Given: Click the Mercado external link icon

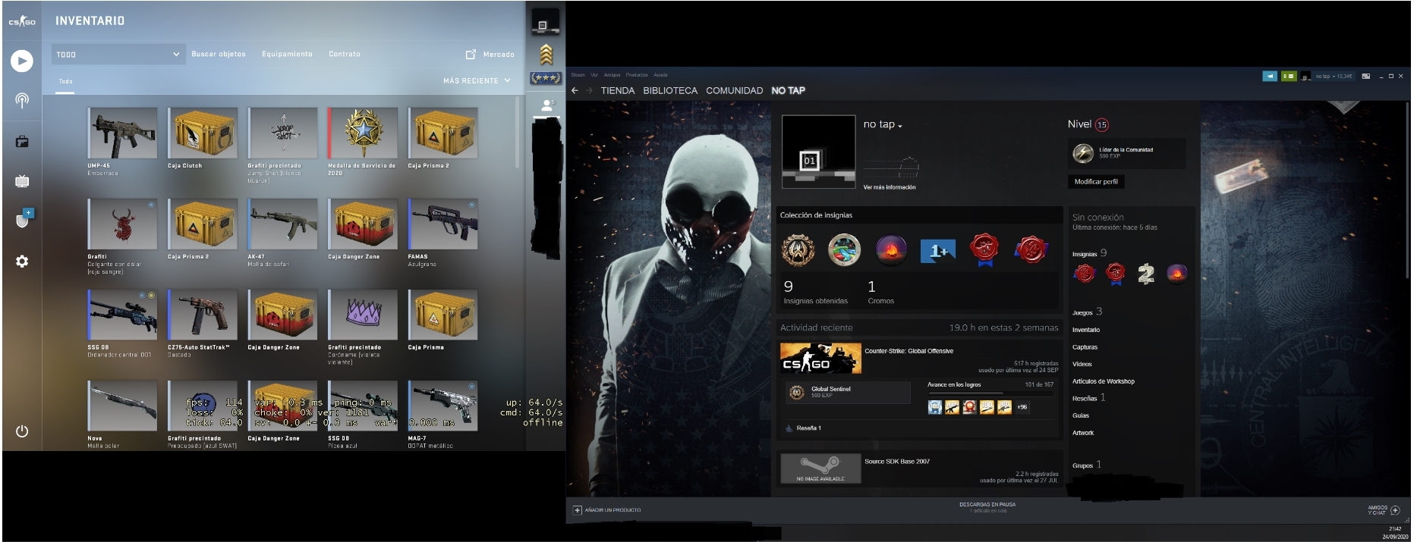Looking at the screenshot, I should pyautogui.click(x=471, y=55).
